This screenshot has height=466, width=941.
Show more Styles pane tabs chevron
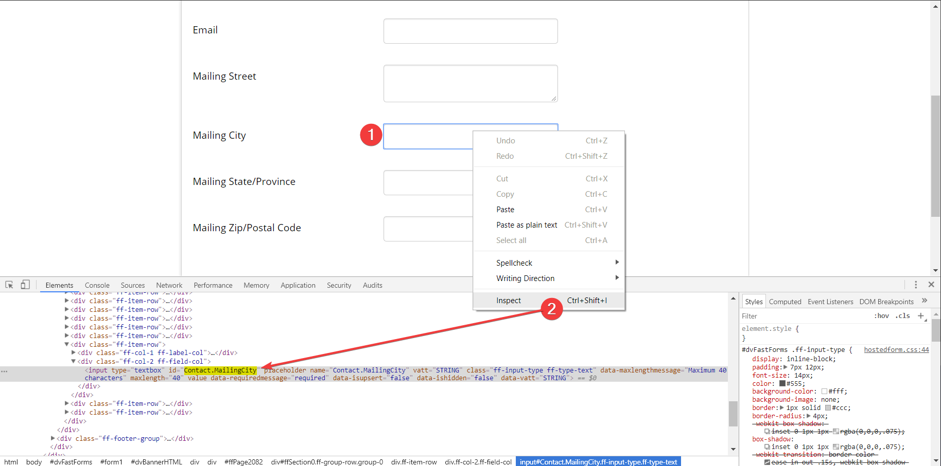(x=925, y=301)
